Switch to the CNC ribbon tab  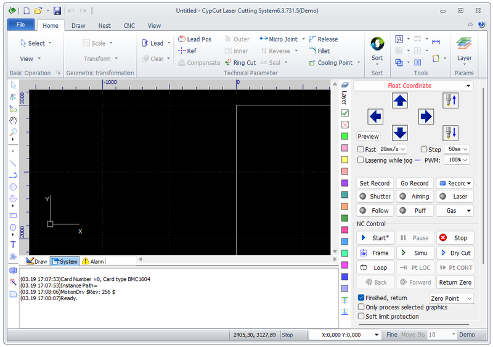tap(129, 25)
